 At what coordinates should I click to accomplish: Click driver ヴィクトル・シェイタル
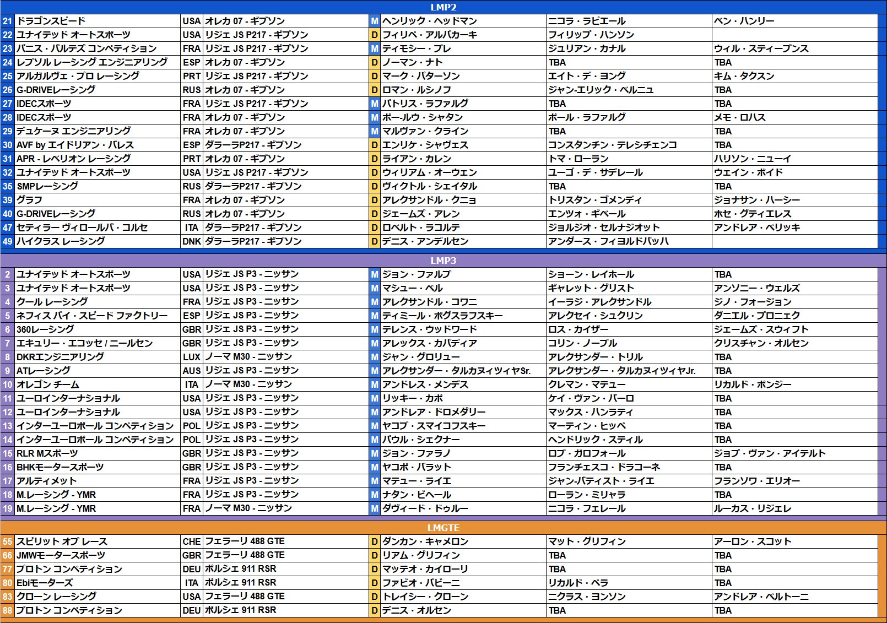[430, 186]
